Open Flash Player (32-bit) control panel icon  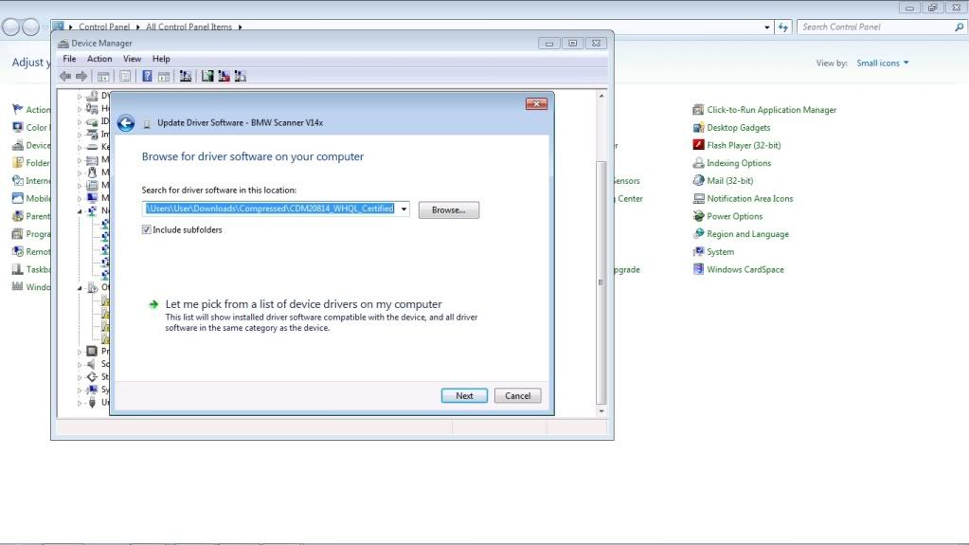[x=743, y=145]
